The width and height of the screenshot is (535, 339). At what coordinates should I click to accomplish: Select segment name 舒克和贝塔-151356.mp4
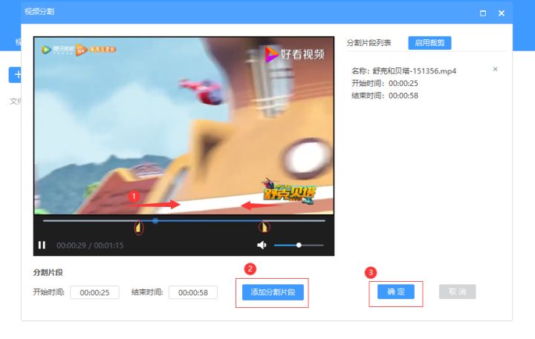[414, 71]
